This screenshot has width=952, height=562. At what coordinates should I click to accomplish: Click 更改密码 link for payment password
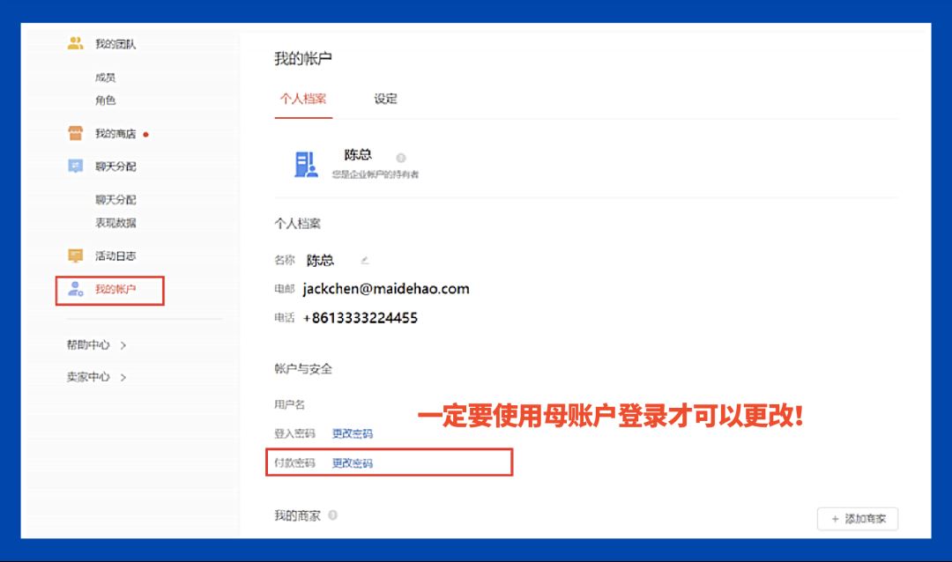352,463
